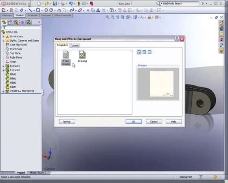Open the Options icon in top toolbar

84,4
